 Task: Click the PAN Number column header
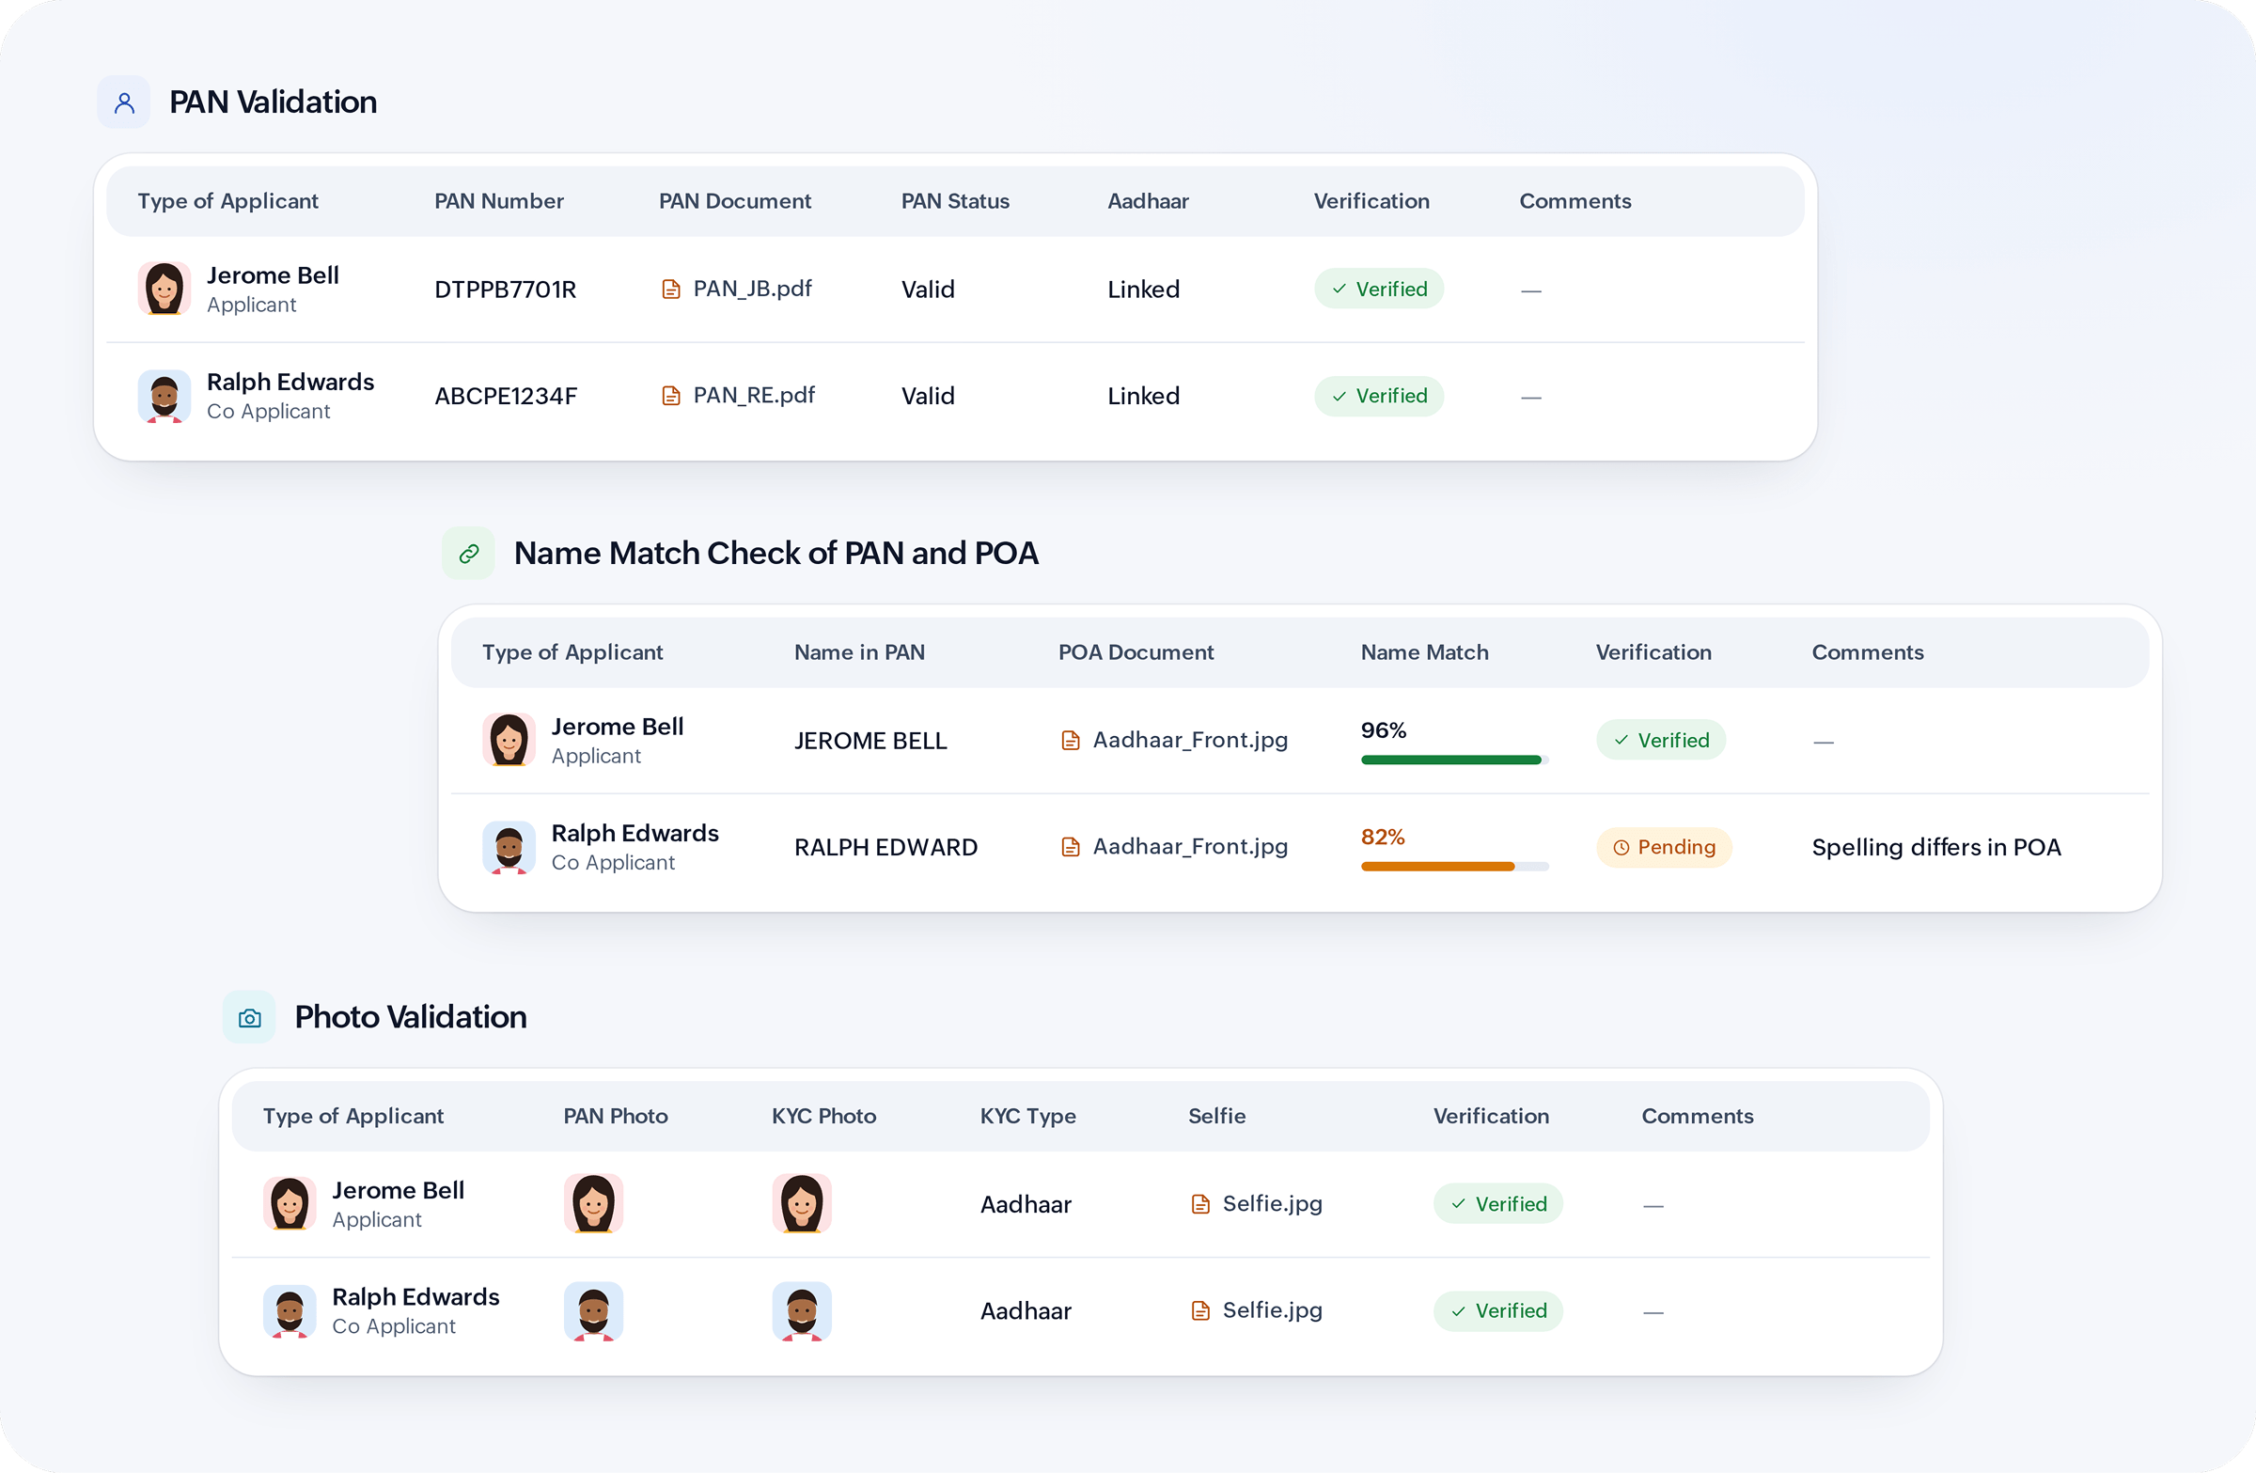click(498, 201)
